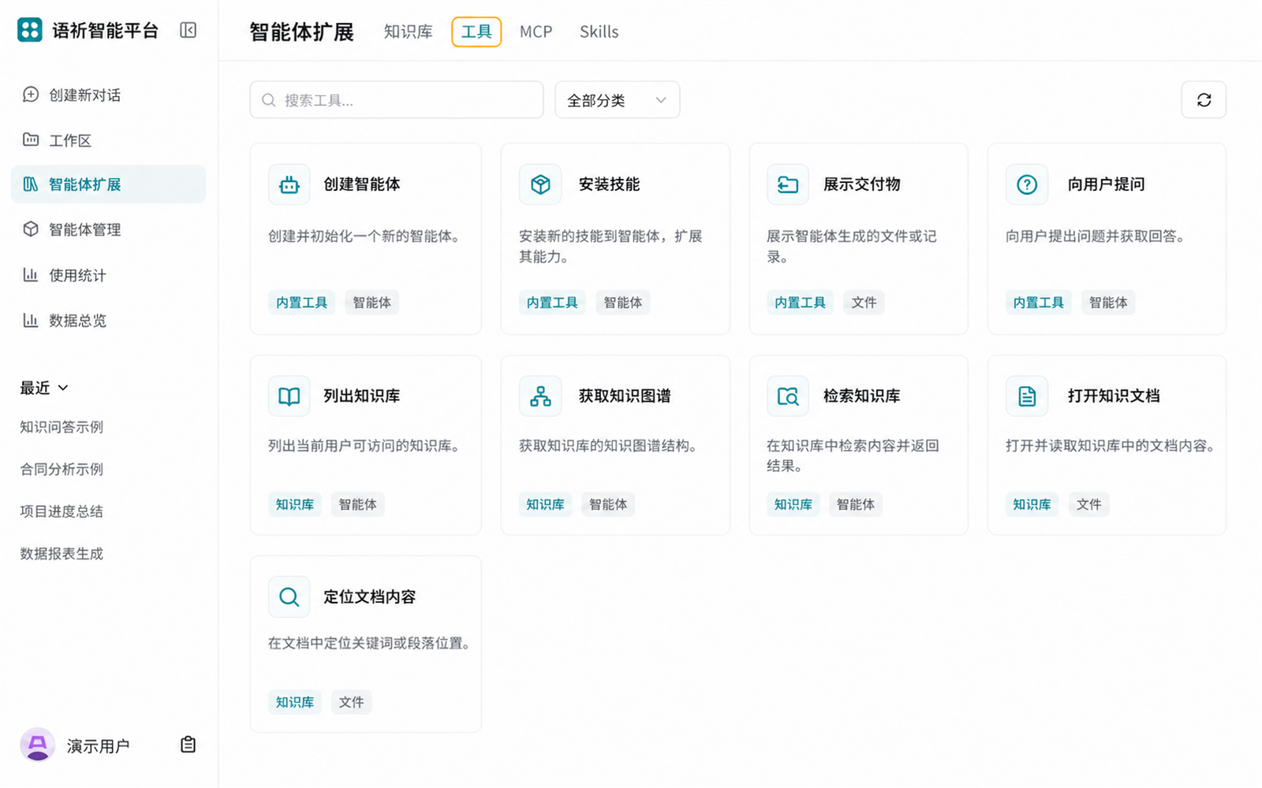Click the box icon on the 安装技能 card
This screenshot has height=788, width=1262.
point(540,184)
